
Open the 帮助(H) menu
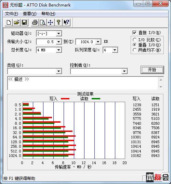pos(48,14)
